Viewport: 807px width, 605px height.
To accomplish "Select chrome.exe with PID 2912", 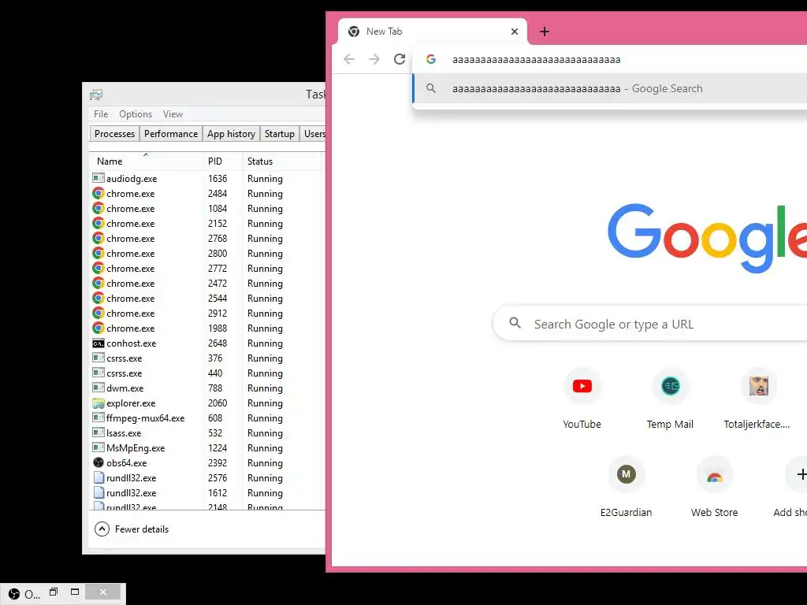I will [207, 313].
